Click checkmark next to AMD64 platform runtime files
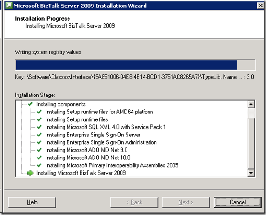Viewport: 266px width, 215px height. click(40, 112)
